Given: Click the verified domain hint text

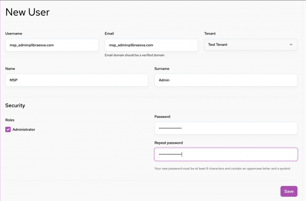Looking at the screenshot, I should pos(134,55).
